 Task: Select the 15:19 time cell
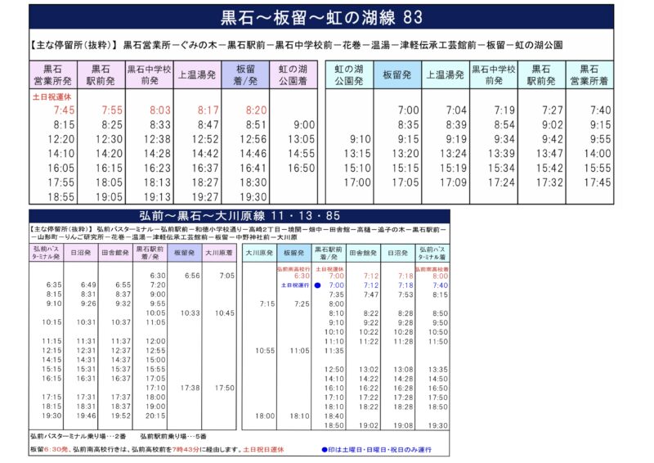click(x=454, y=169)
